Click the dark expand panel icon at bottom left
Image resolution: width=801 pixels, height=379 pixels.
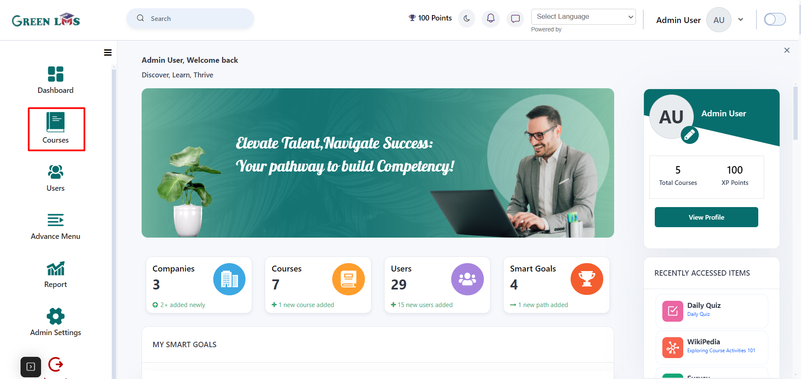tap(31, 367)
